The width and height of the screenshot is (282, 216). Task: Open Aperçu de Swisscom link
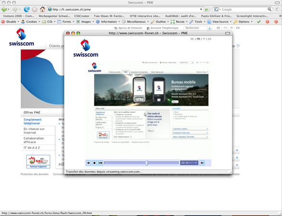coord(128,28)
